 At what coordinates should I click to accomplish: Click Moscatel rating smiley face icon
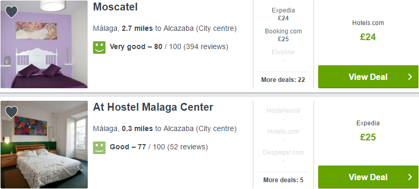pyautogui.click(x=99, y=47)
